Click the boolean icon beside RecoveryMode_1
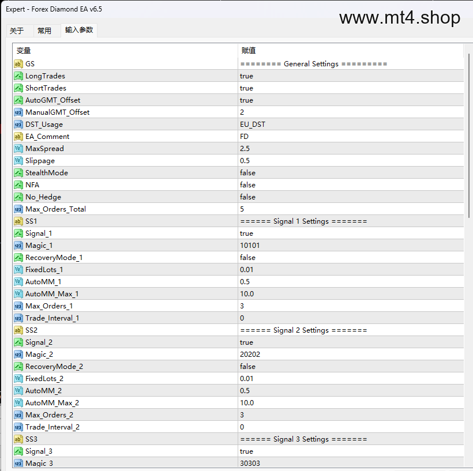473x471 pixels. 18,257
